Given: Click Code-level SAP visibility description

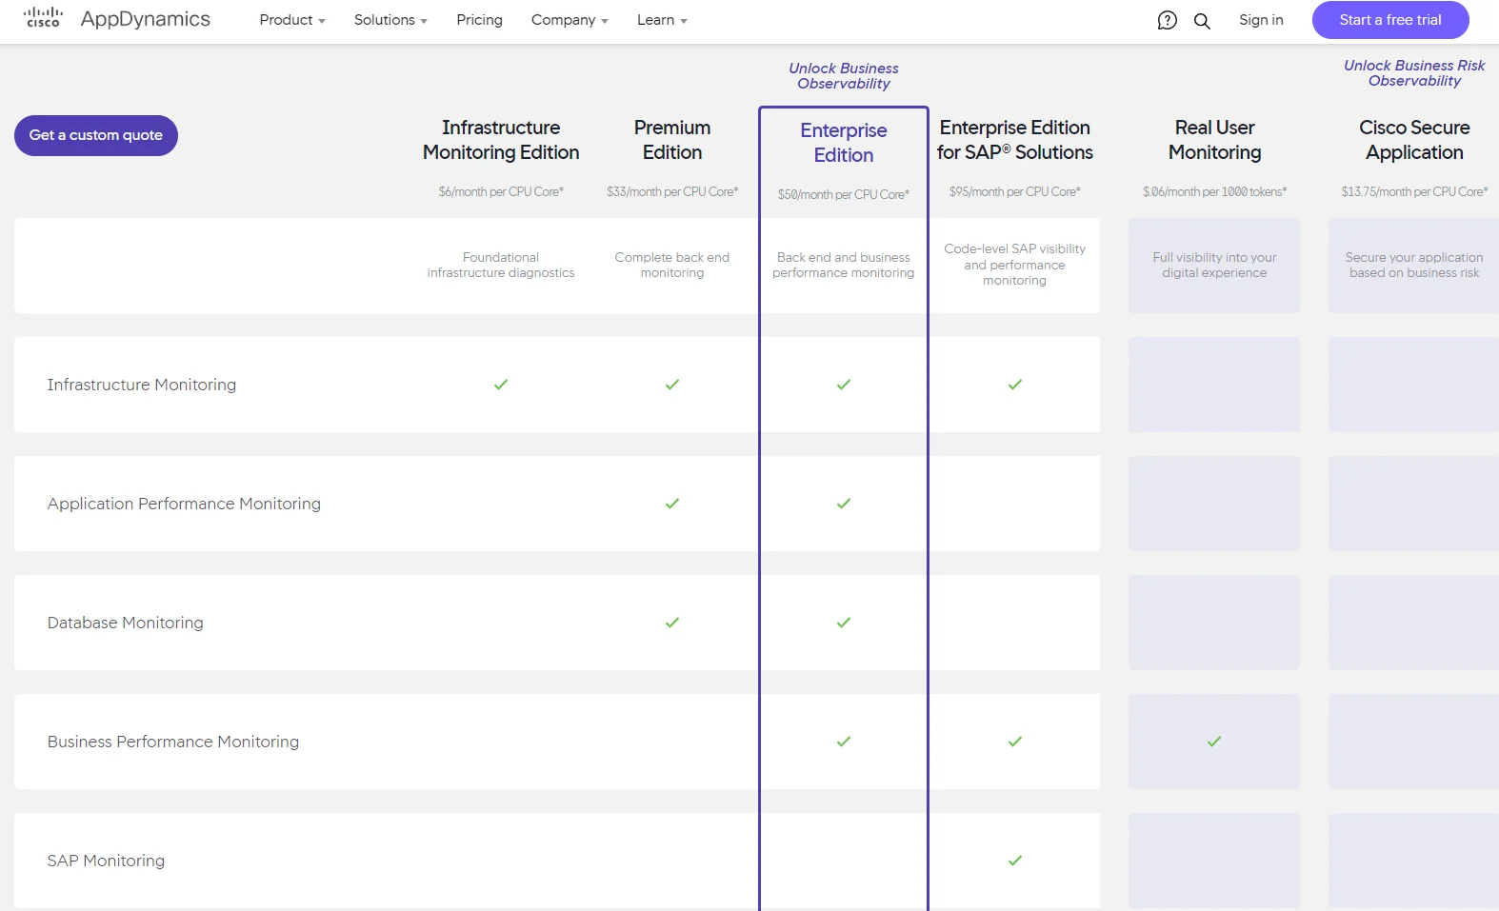Looking at the screenshot, I should point(1015,265).
